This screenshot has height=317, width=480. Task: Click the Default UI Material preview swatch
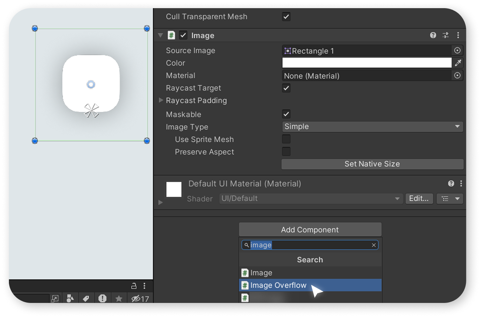[174, 189]
